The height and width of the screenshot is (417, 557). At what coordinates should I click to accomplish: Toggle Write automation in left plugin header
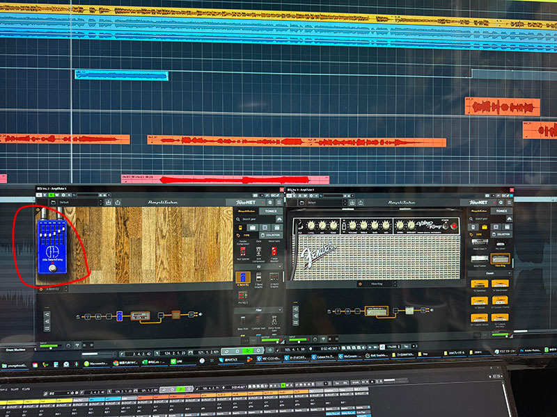tap(56, 195)
